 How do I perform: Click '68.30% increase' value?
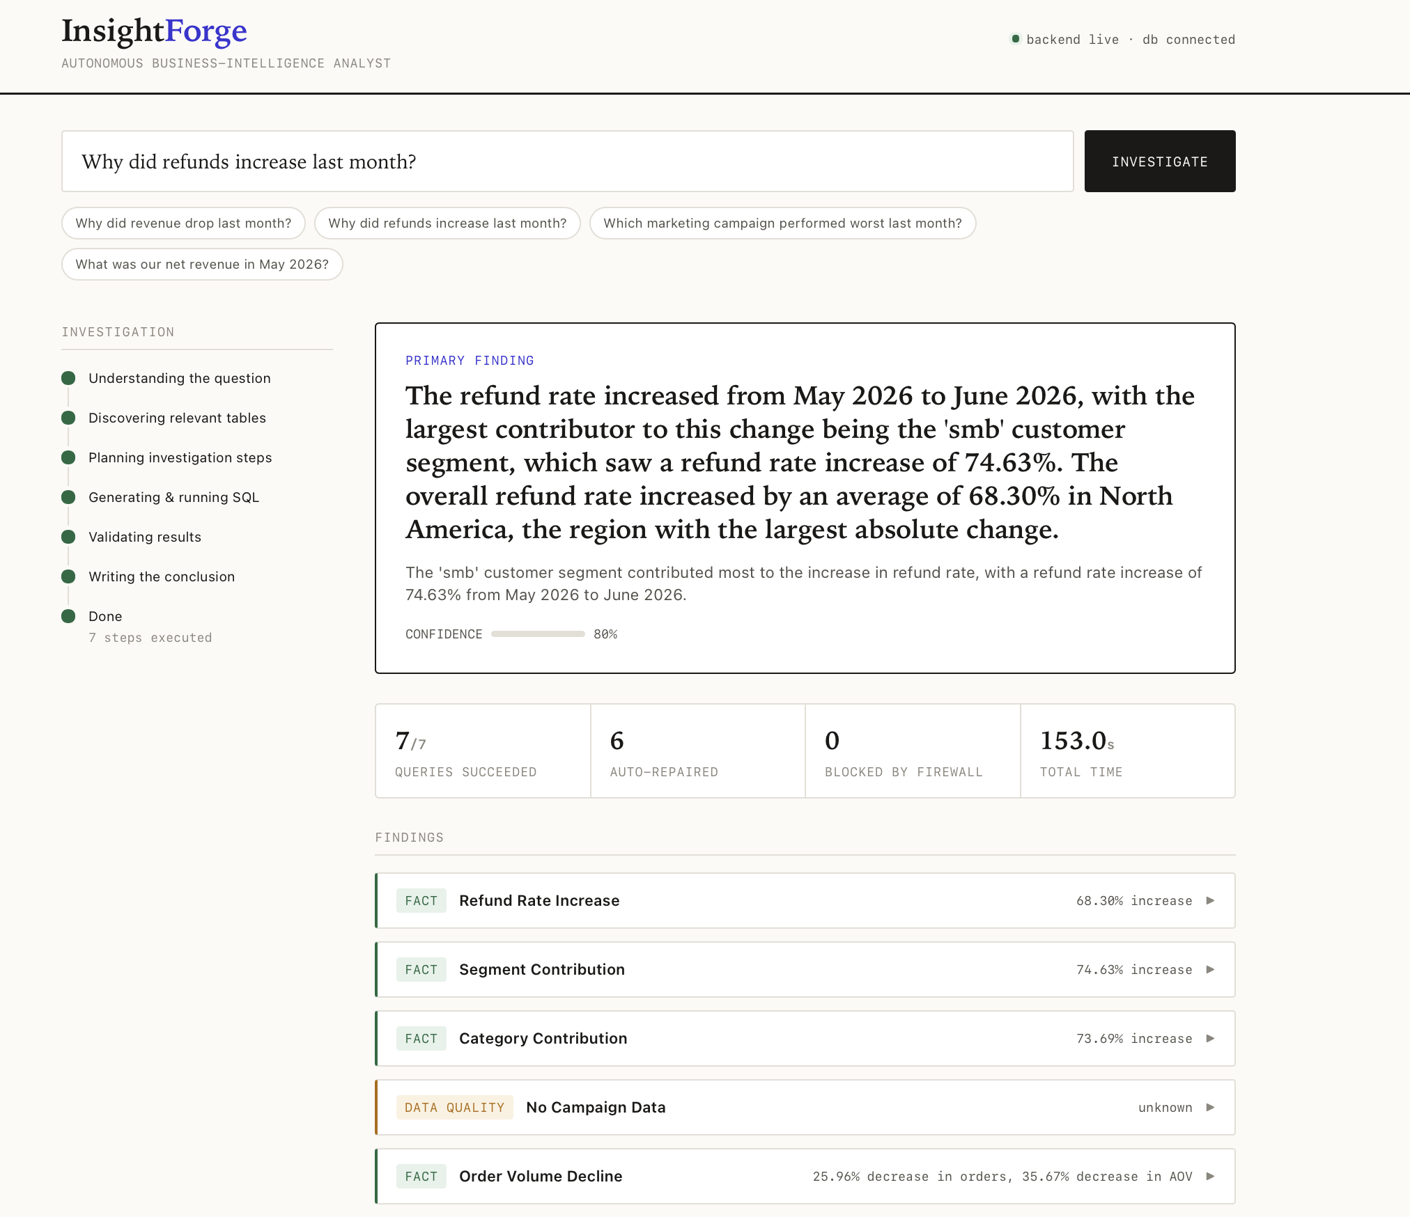1134,900
